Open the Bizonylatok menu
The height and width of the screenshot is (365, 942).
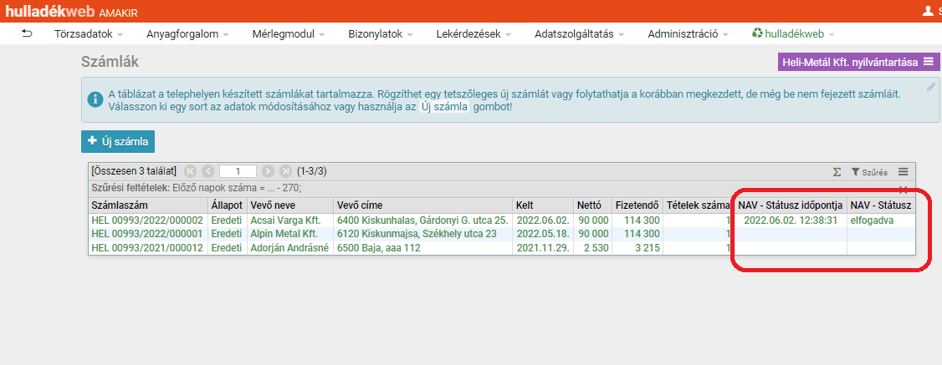click(x=381, y=34)
